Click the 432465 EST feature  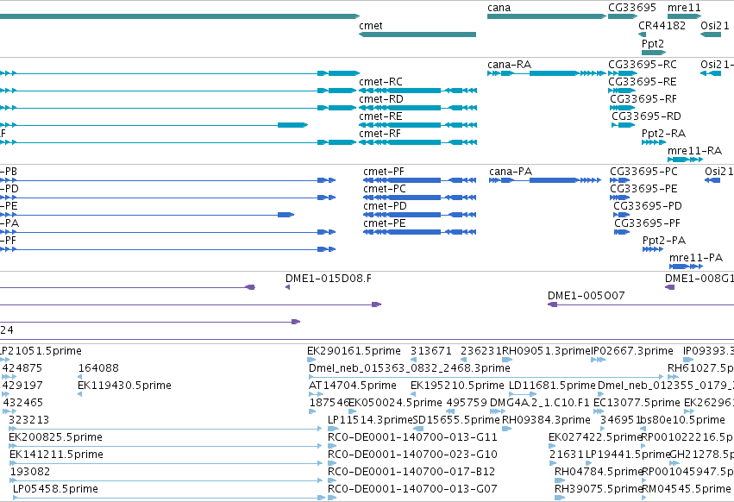pos(9,411)
